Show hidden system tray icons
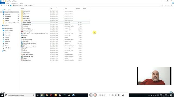 pyautogui.click(x=149, y=95)
